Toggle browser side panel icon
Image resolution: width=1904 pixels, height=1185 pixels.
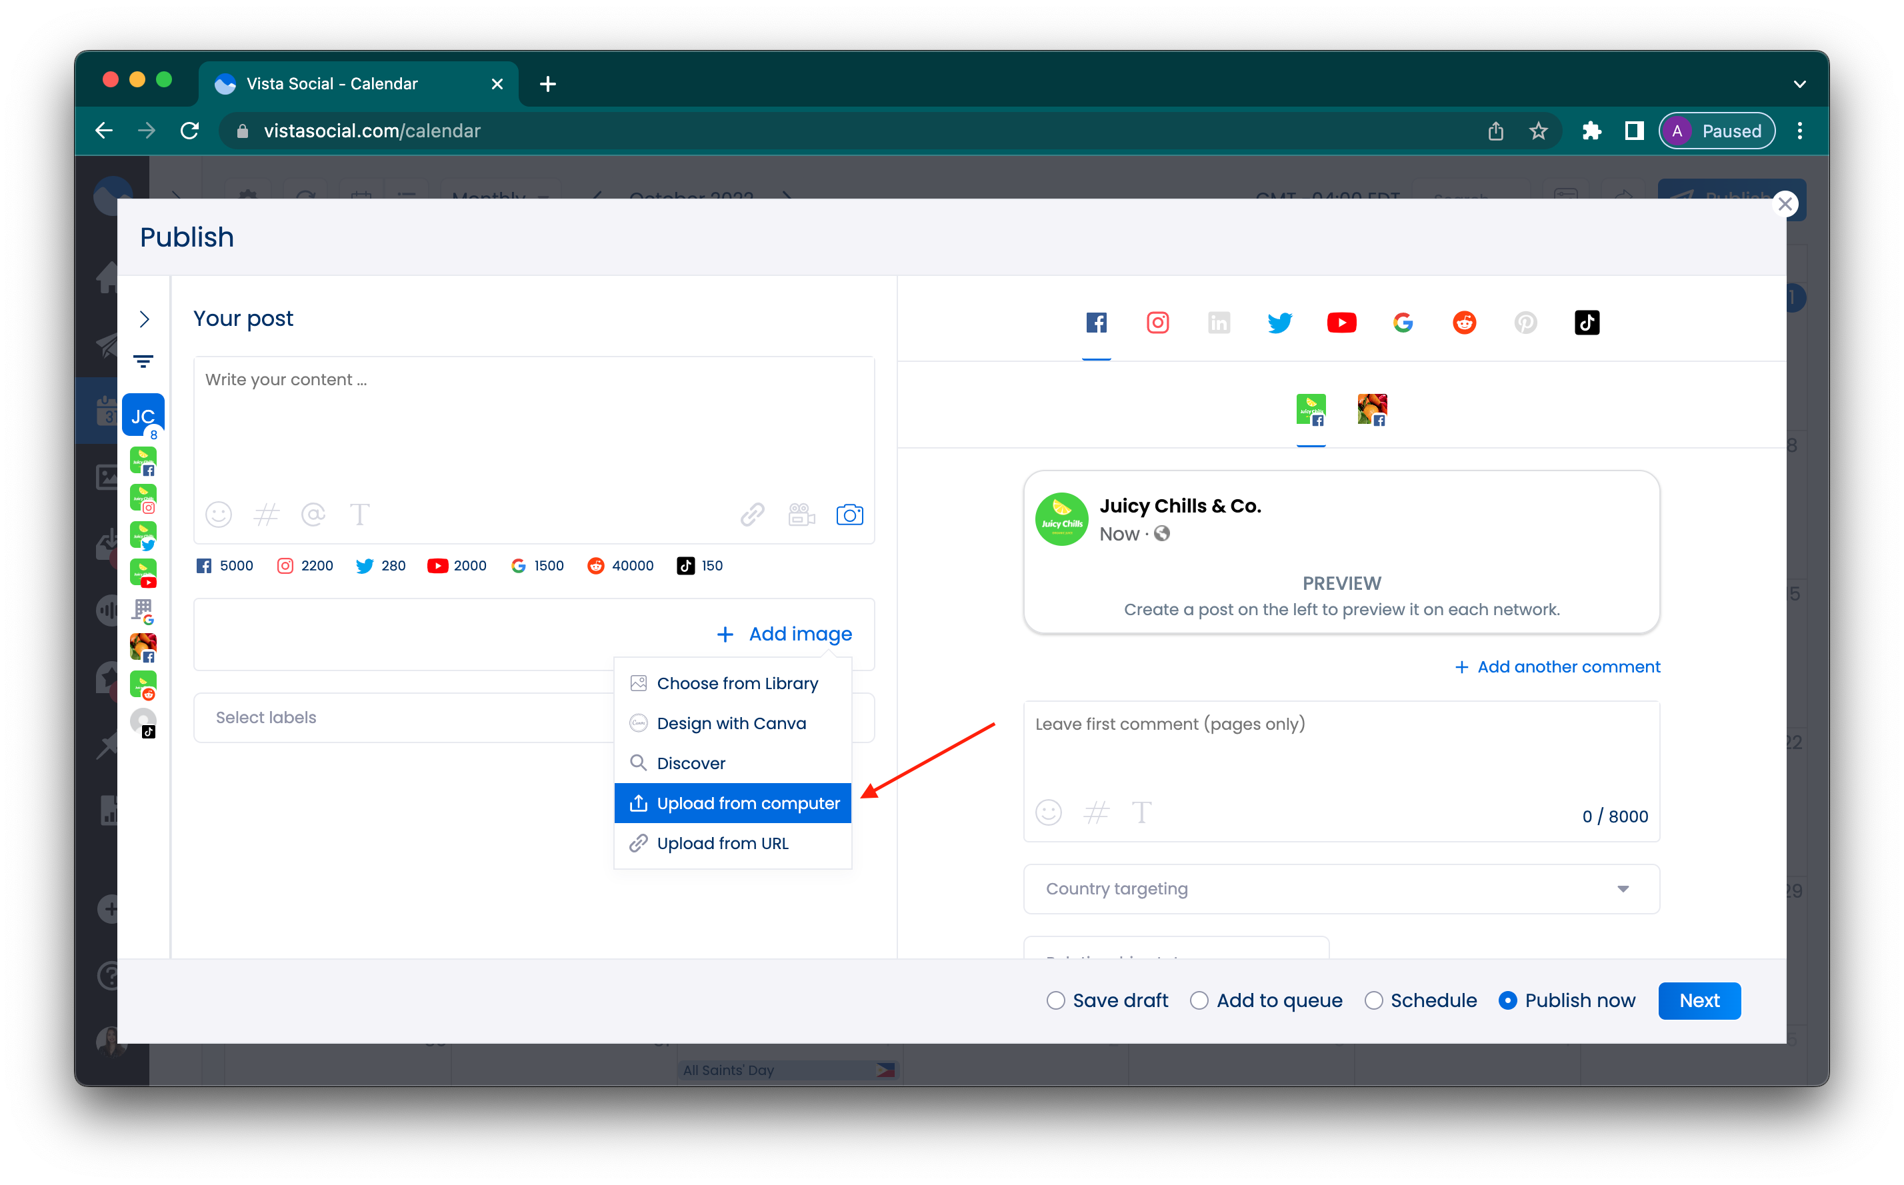click(1633, 131)
